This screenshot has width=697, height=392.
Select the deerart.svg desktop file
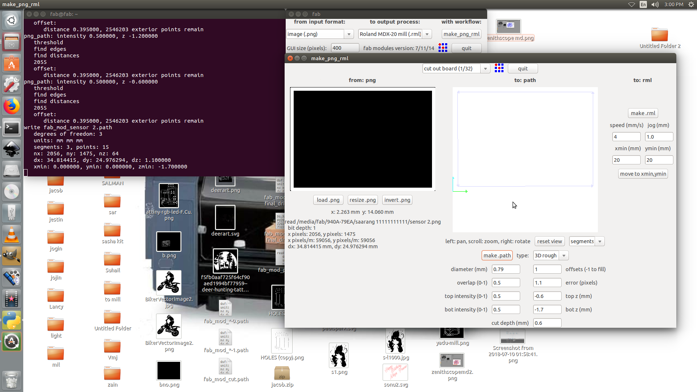pyautogui.click(x=225, y=221)
